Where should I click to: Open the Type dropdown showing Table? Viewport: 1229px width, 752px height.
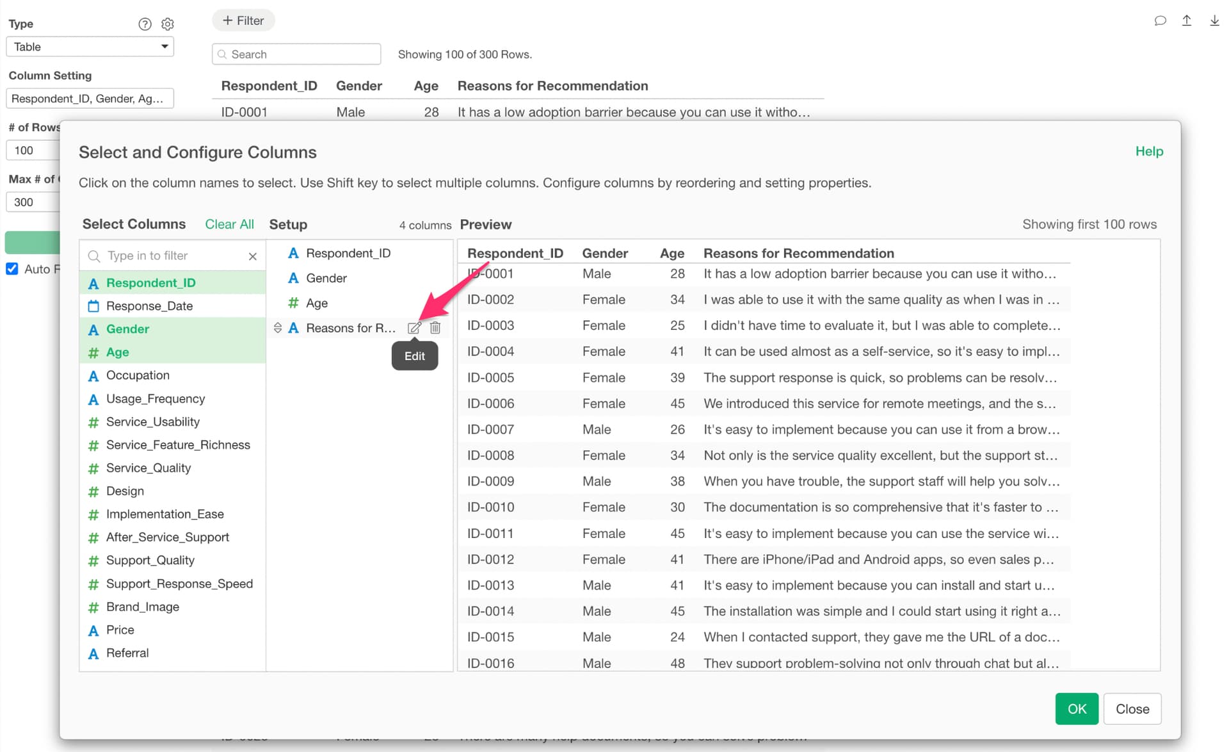[90, 47]
